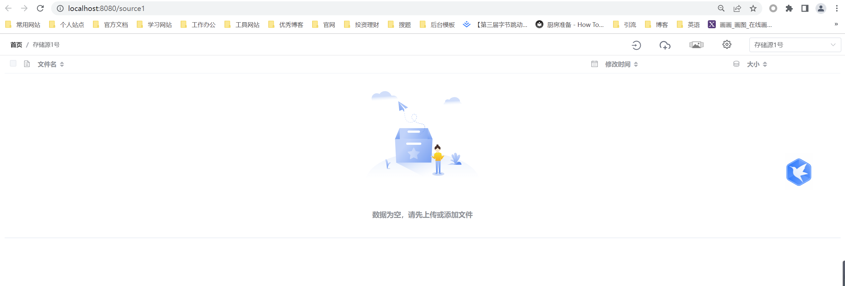Image resolution: width=845 pixels, height=286 pixels.
Task: Expand the 存储源1号 storage dropdown
Action: [795, 45]
